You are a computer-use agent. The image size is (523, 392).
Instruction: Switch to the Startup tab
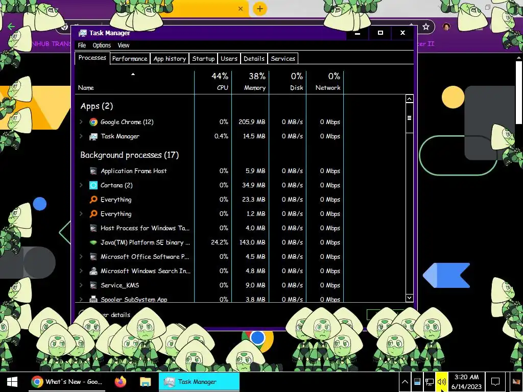(203, 59)
